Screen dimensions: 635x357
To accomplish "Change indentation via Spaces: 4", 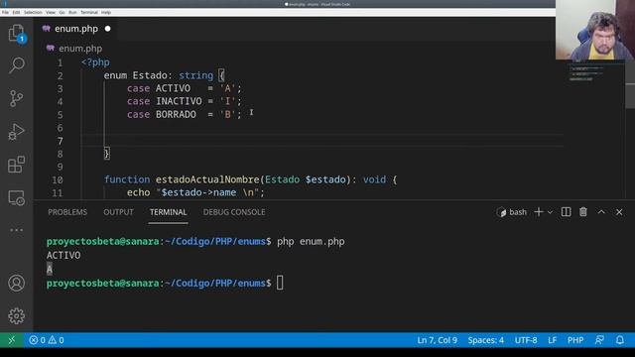I will pyautogui.click(x=485, y=340).
